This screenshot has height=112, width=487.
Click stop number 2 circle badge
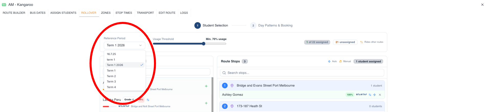click(x=225, y=106)
